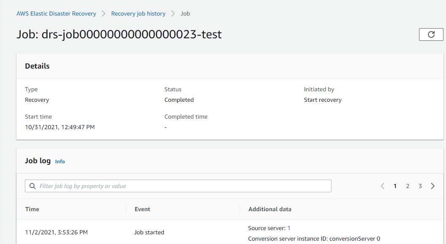The image size is (446, 244).
Task: Click the Time column header
Action: pos(32,209)
